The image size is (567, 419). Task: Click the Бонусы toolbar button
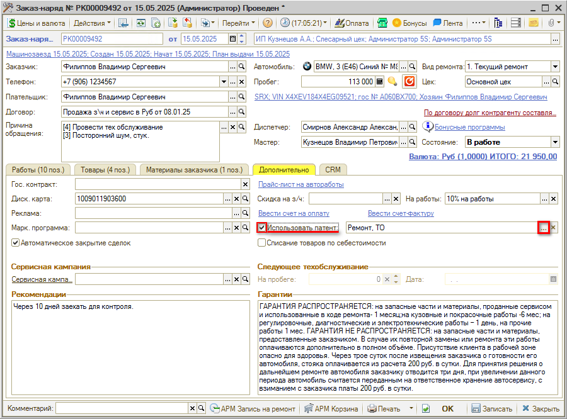[x=408, y=23]
